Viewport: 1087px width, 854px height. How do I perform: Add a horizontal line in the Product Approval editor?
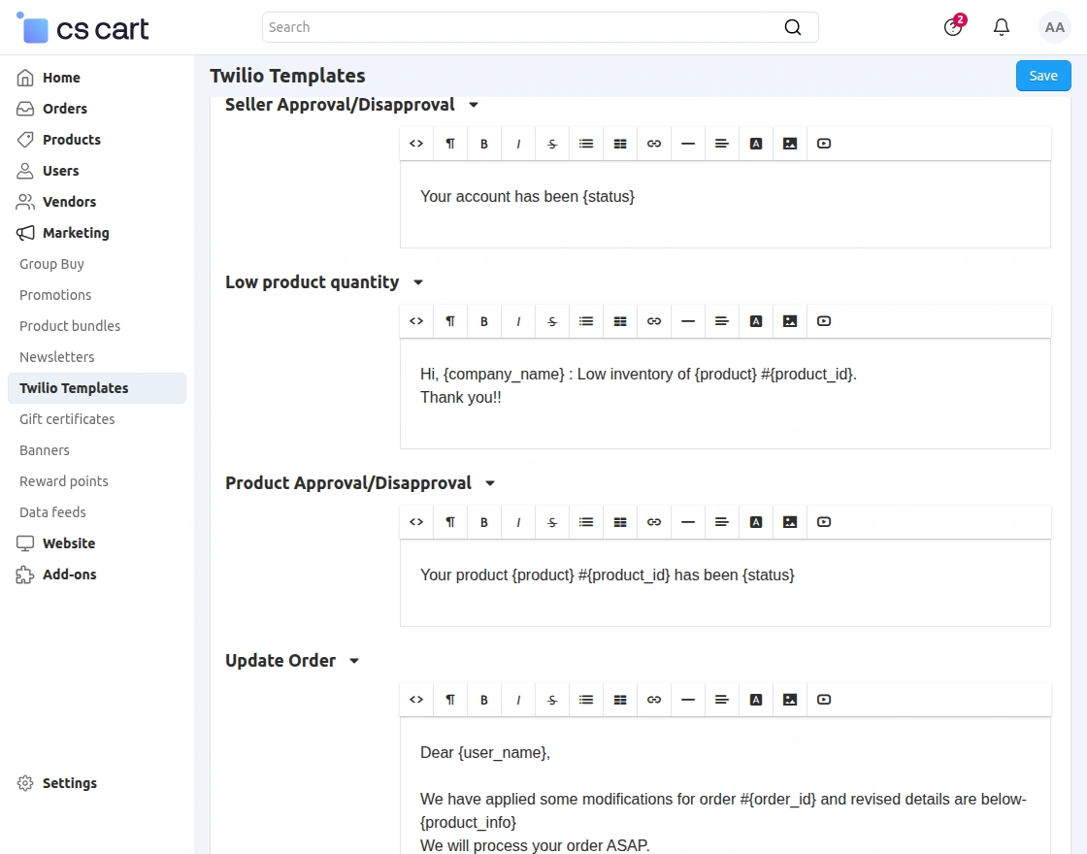point(688,521)
